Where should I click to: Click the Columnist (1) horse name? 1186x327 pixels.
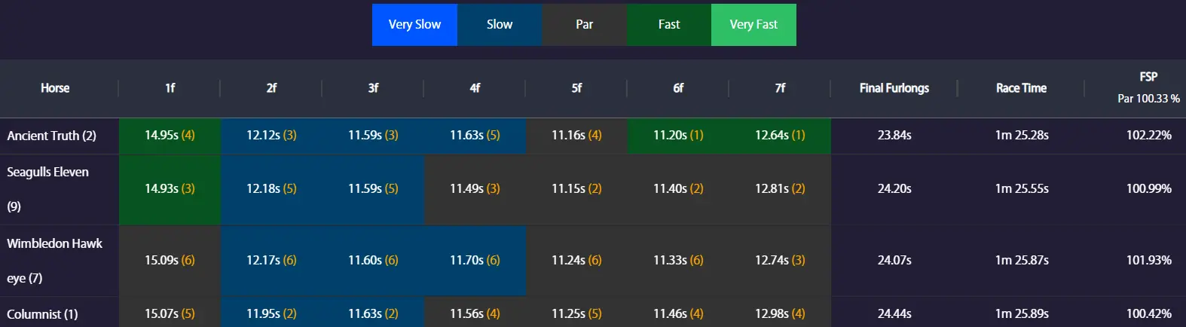[42, 314]
